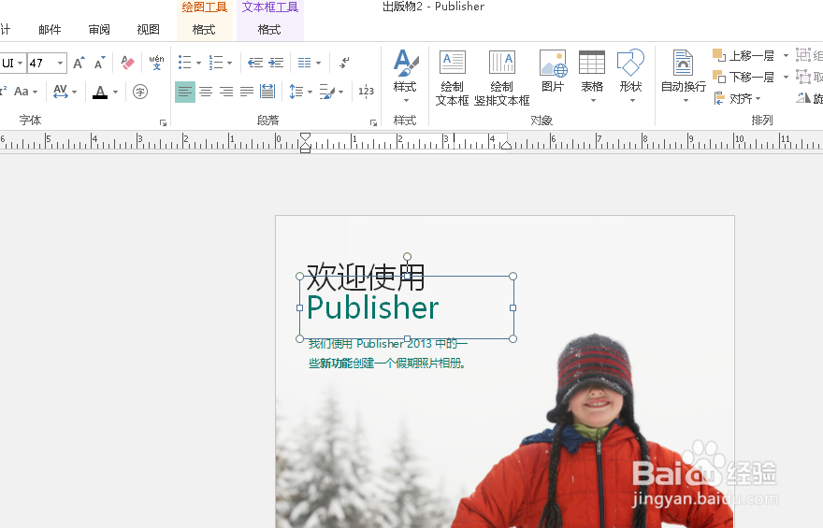Image resolution: width=823 pixels, height=528 pixels.
Task: Justify the paragraph text
Action: coord(247,93)
